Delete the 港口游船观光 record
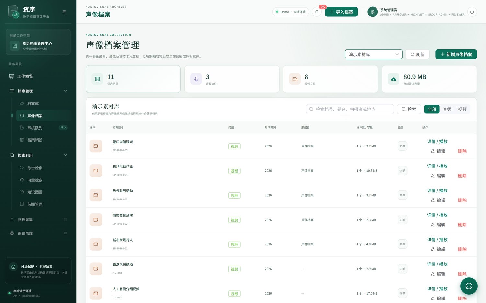This screenshot has width=486, height=303. 462,151
